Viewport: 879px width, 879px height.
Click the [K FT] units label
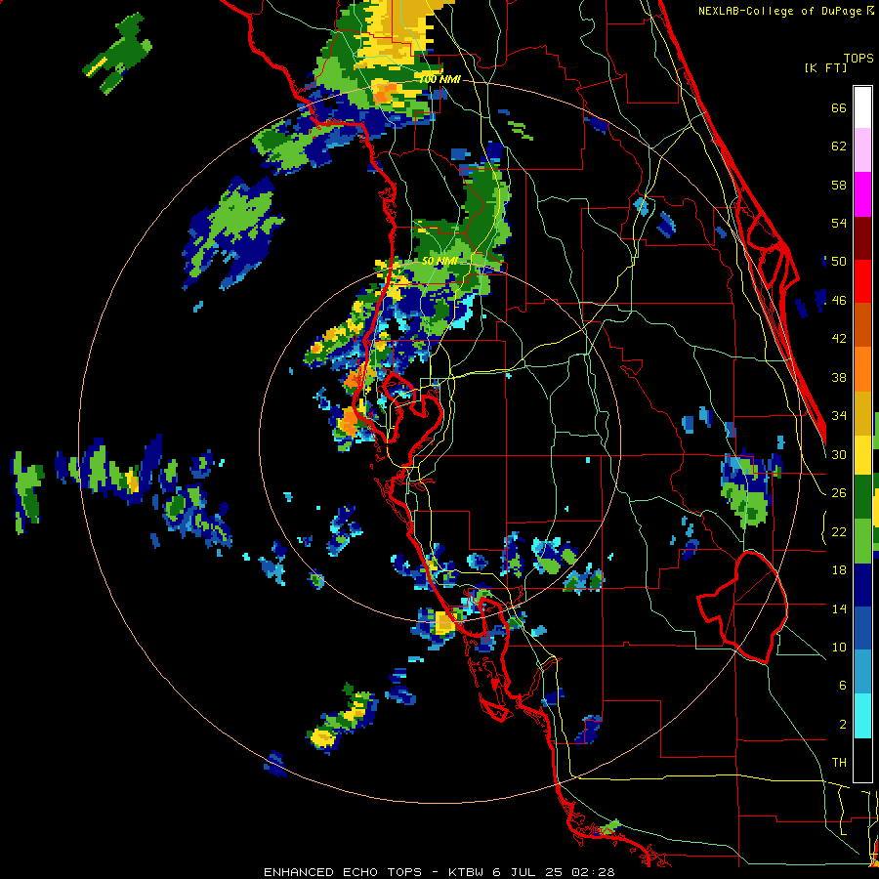[825, 67]
